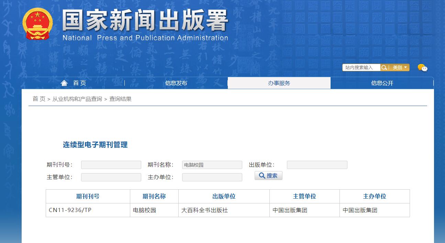The height and width of the screenshot is (243, 445).
Task: Open the 信息发布 menu tab
Action: (176, 83)
